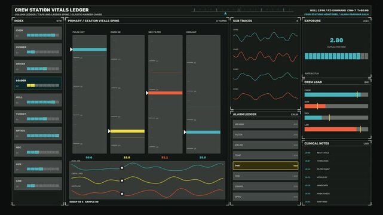
Task: Select the GUNNER station card
Action: [38, 50]
